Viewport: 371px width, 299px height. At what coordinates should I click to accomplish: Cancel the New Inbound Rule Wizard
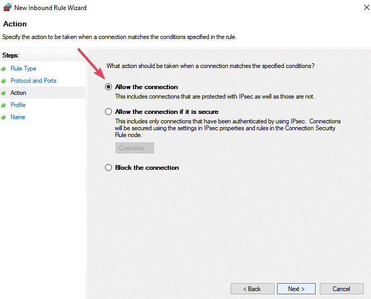coord(341,289)
